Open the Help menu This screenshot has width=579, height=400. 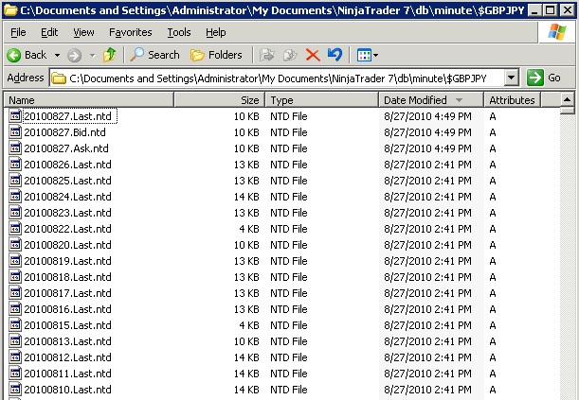(216, 32)
